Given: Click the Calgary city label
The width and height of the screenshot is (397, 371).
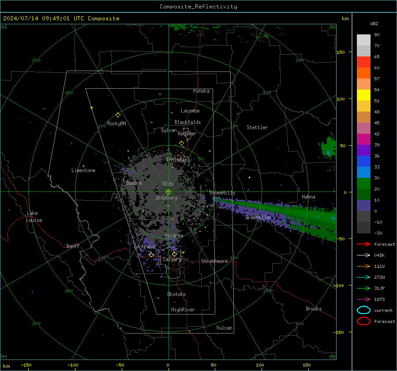Looking at the screenshot, I should tap(172, 259).
